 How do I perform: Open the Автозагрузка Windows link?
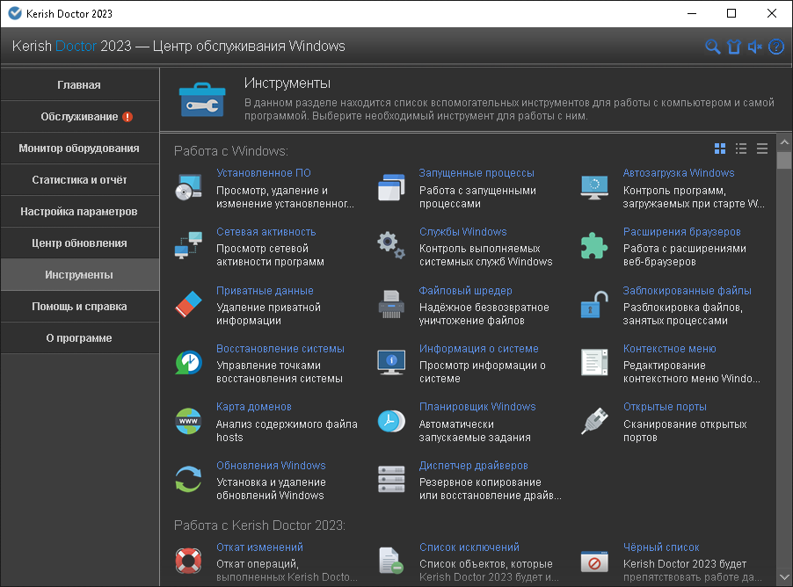click(x=679, y=173)
